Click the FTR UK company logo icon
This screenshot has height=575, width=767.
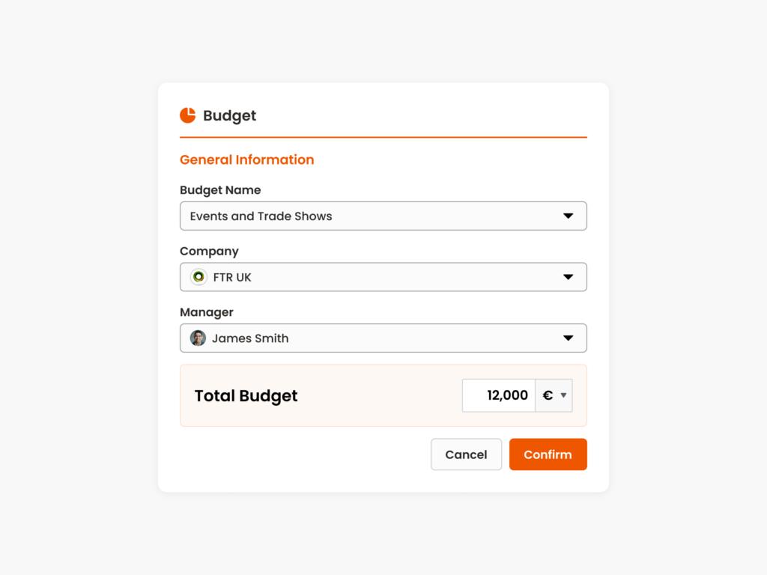[x=198, y=277]
